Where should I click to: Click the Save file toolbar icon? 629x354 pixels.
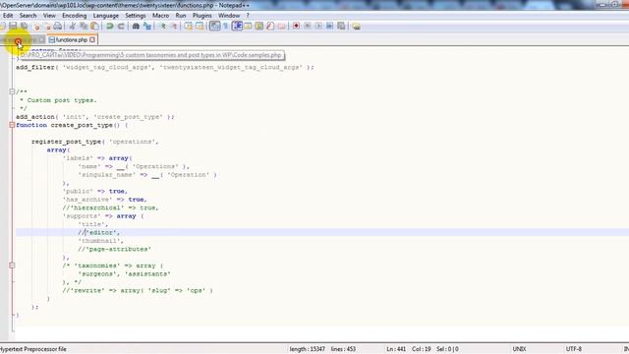13,27
